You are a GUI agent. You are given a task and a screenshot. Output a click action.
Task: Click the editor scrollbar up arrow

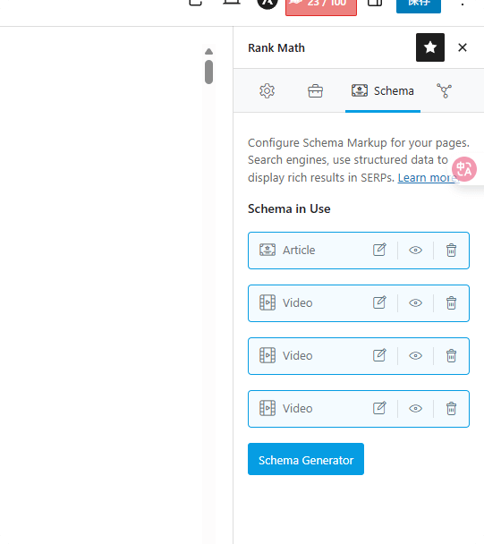click(208, 52)
